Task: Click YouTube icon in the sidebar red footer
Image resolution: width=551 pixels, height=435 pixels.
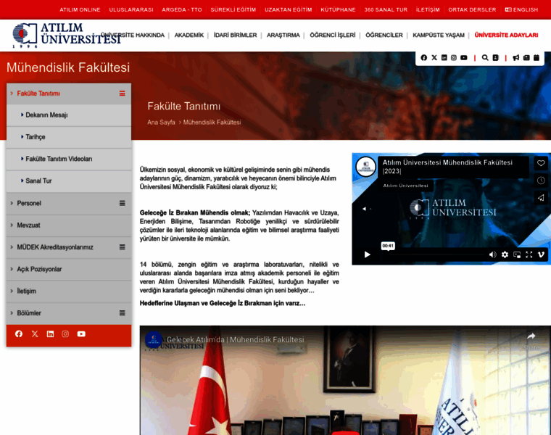Action: point(81,333)
